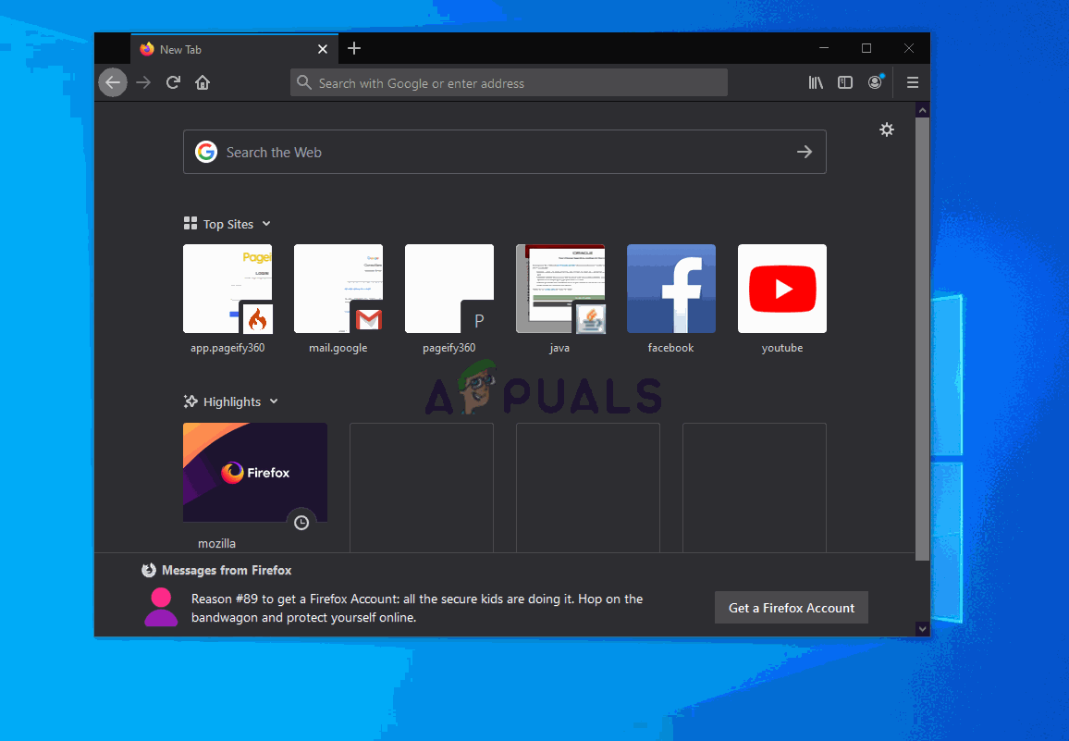The width and height of the screenshot is (1069, 741).
Task: Expand options on the Top Sites chevron
Action: tap(267, 223)
